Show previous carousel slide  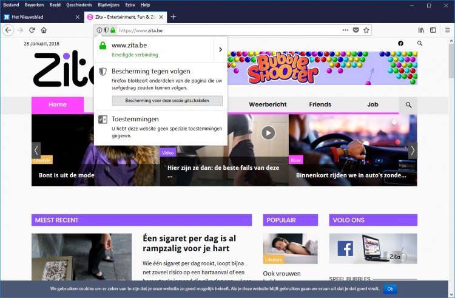click(x=36, y=151)
